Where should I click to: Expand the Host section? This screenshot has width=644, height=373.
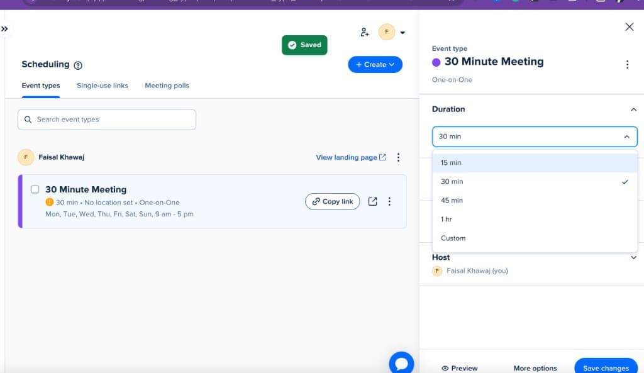point(633,257)
